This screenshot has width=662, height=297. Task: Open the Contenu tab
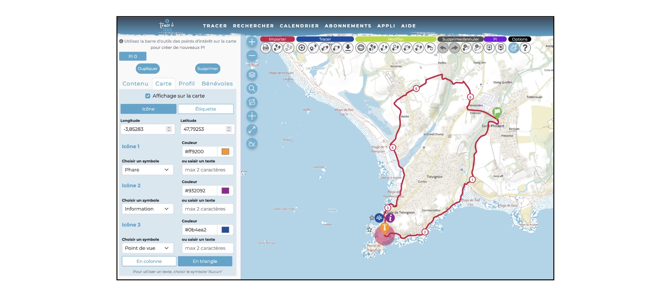(135, 84)
